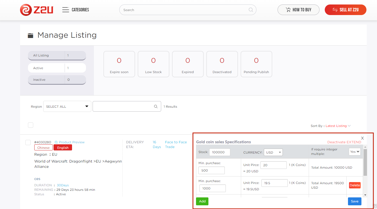Check the box for listing #4030280
377x209 pixels.
point(28,142)
